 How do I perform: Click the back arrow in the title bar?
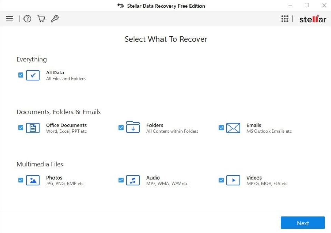pyautogui.click(x=120, y=6)
